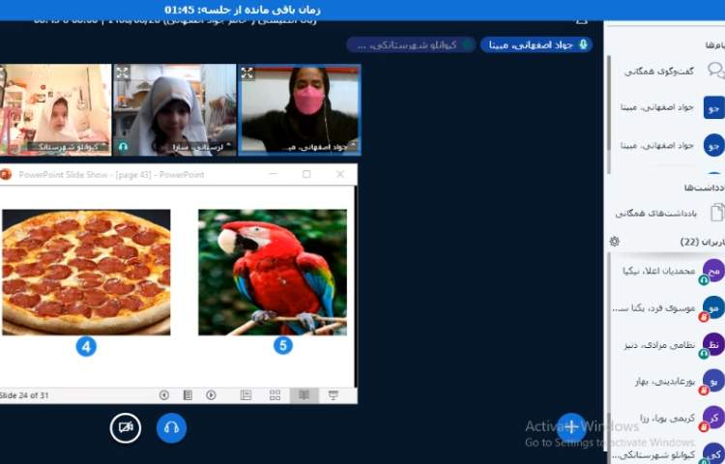Advance to next slide in PowerPoint
The image size is (725, 464).
(x=211, y=395)
